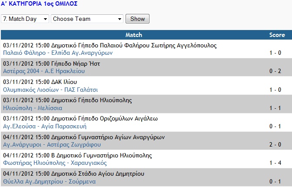Screen dimensions: 292x187
Task: Click the 0 - 2 score for Αστέρας 2004
Action: point(275,71)
